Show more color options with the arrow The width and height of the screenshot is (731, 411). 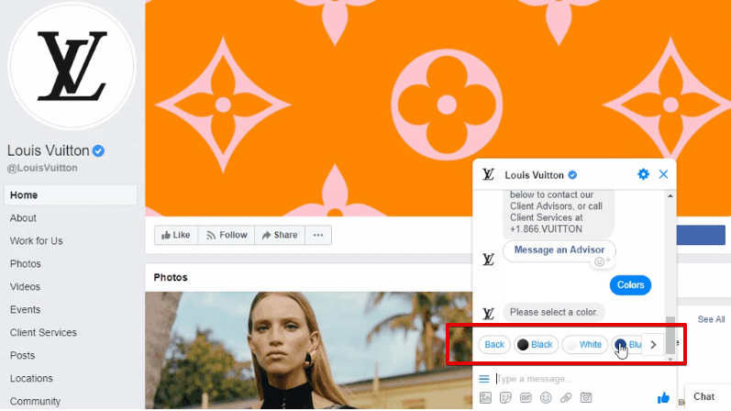tap(653, 345)
